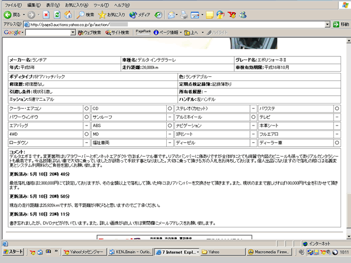
Task: Open the お気に入り(A) menu
Action: (x=77, y=5)
